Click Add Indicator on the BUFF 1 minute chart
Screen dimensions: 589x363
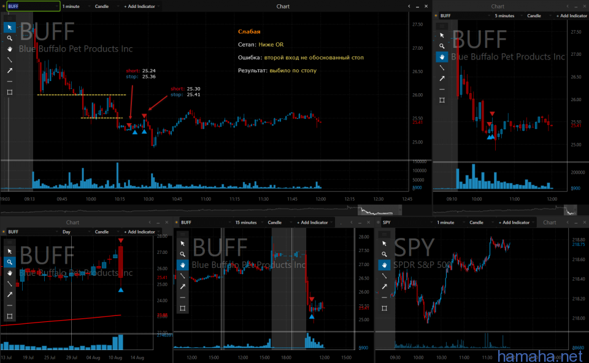pos(142,6)
